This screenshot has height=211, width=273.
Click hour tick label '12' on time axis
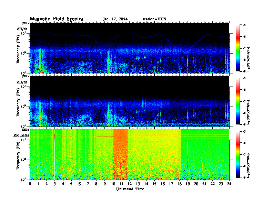pos(130,184)
